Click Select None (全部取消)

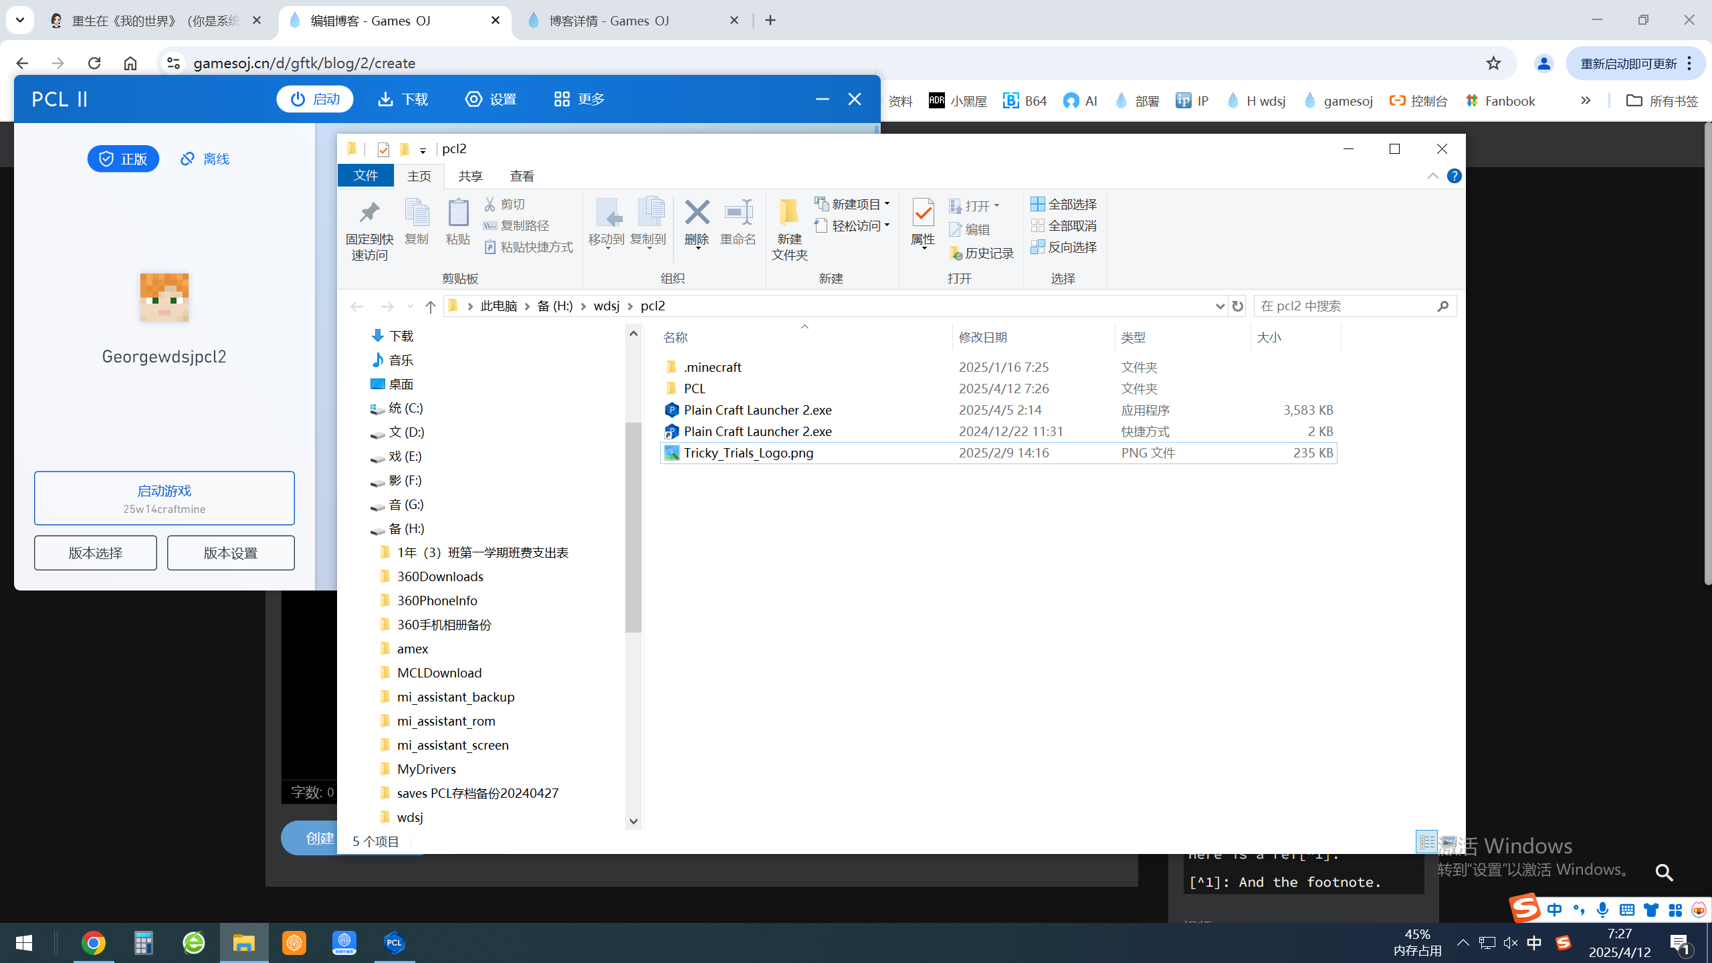pyautogui.click(x=1064, y=225)
